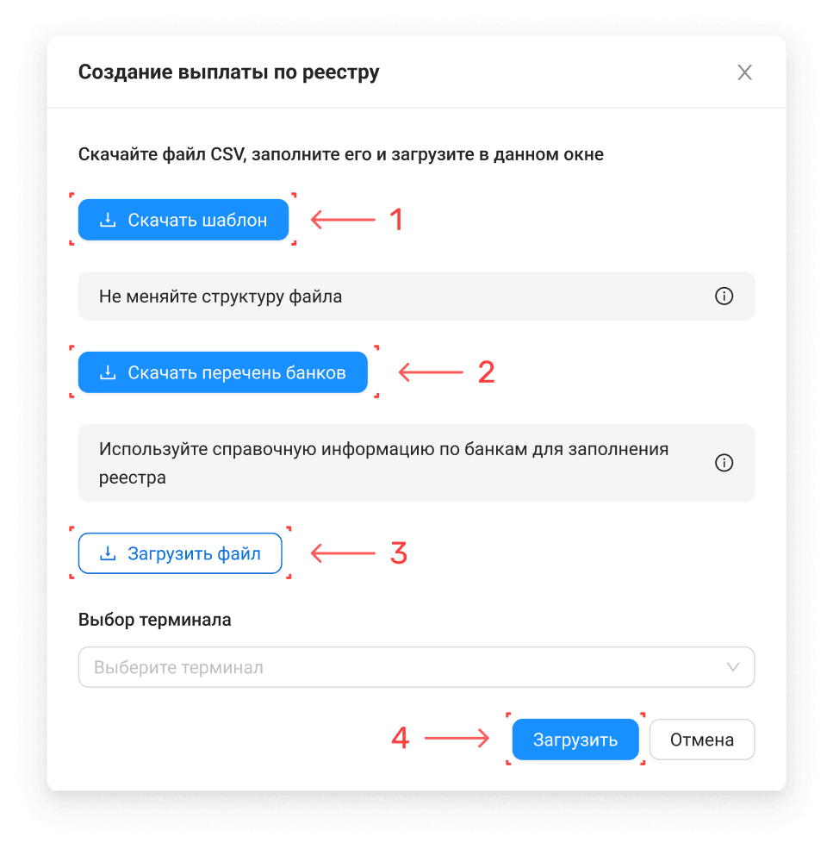
Task: Download the bank list via Скачать перечень банков
Action: click(222, 372)
